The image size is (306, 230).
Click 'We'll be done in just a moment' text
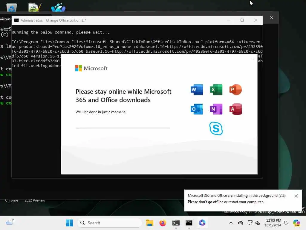point(101,112)
